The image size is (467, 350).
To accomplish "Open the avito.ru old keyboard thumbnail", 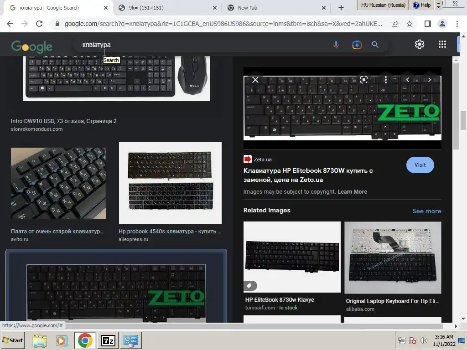I will 58,183.
